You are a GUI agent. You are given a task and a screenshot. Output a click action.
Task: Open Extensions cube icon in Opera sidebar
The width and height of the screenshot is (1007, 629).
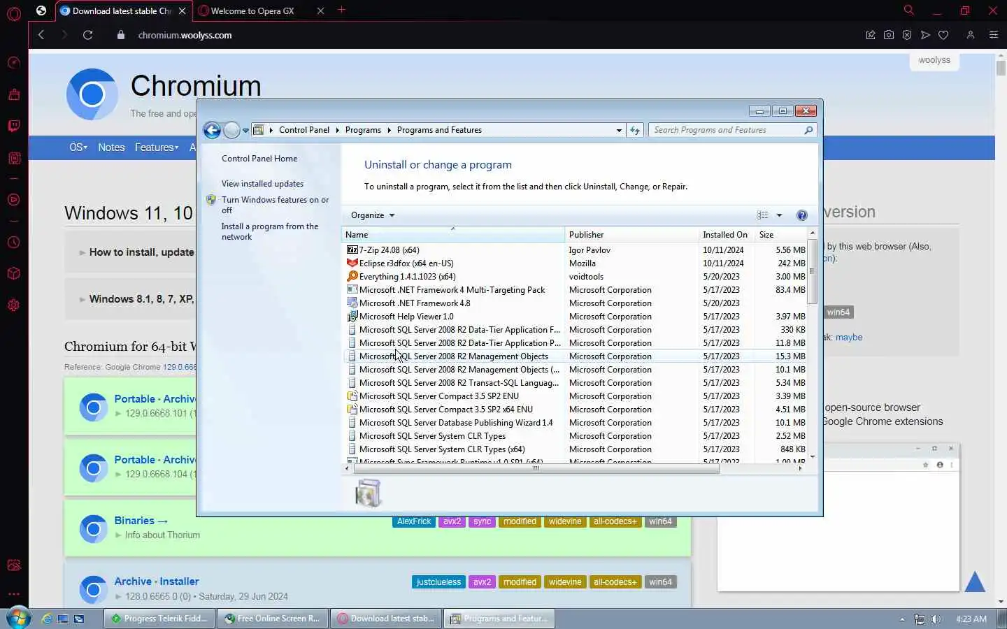[x=14, y=274]
